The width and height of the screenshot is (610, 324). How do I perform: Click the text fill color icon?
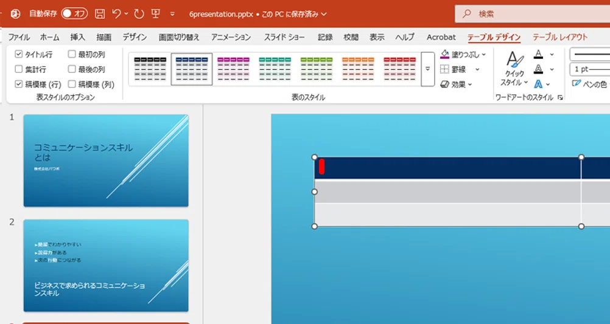(x=538, y=54)
